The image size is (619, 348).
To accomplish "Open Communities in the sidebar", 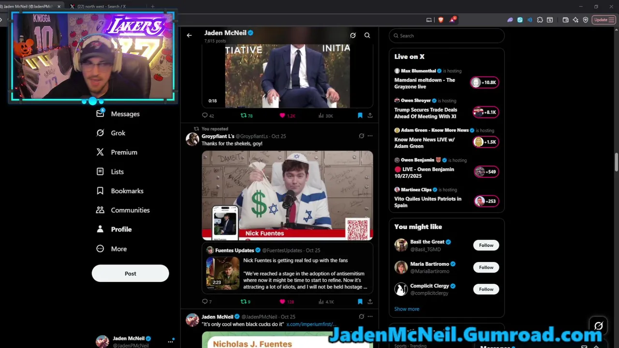I will (123, 210).
